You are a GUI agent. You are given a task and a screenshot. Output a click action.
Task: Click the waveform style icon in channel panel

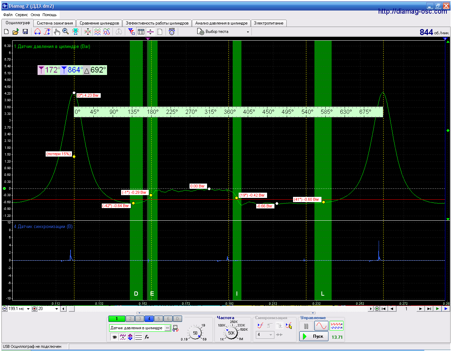pyautogui.click(x=122, y=337)
